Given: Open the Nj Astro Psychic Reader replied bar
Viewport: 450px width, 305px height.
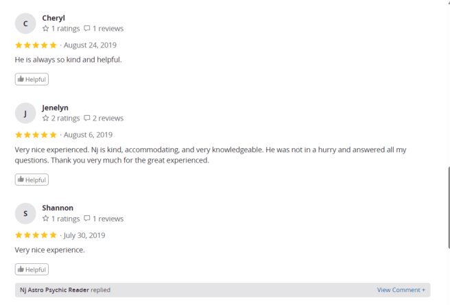Looking at the screenshot, I should [65, 290].
